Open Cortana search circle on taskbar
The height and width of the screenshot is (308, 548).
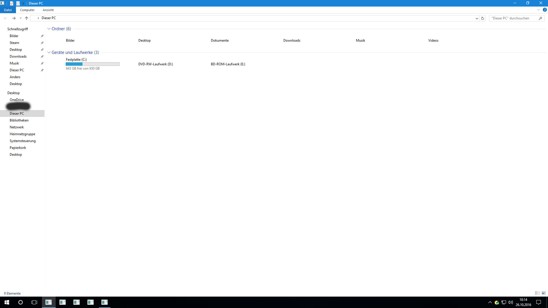coord(21,302)
